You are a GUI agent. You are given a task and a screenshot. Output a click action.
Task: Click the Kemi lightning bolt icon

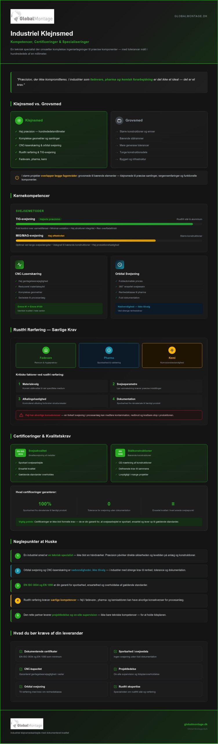[172, 350]
